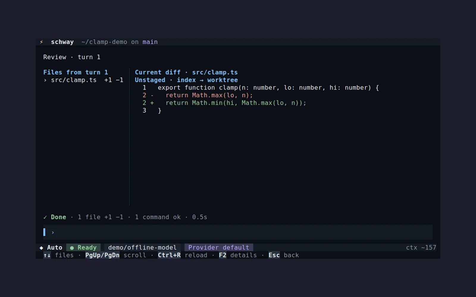476x297 pixels.
Task: Click the 'Review · turn 1' heading
Action: (72, 57)
